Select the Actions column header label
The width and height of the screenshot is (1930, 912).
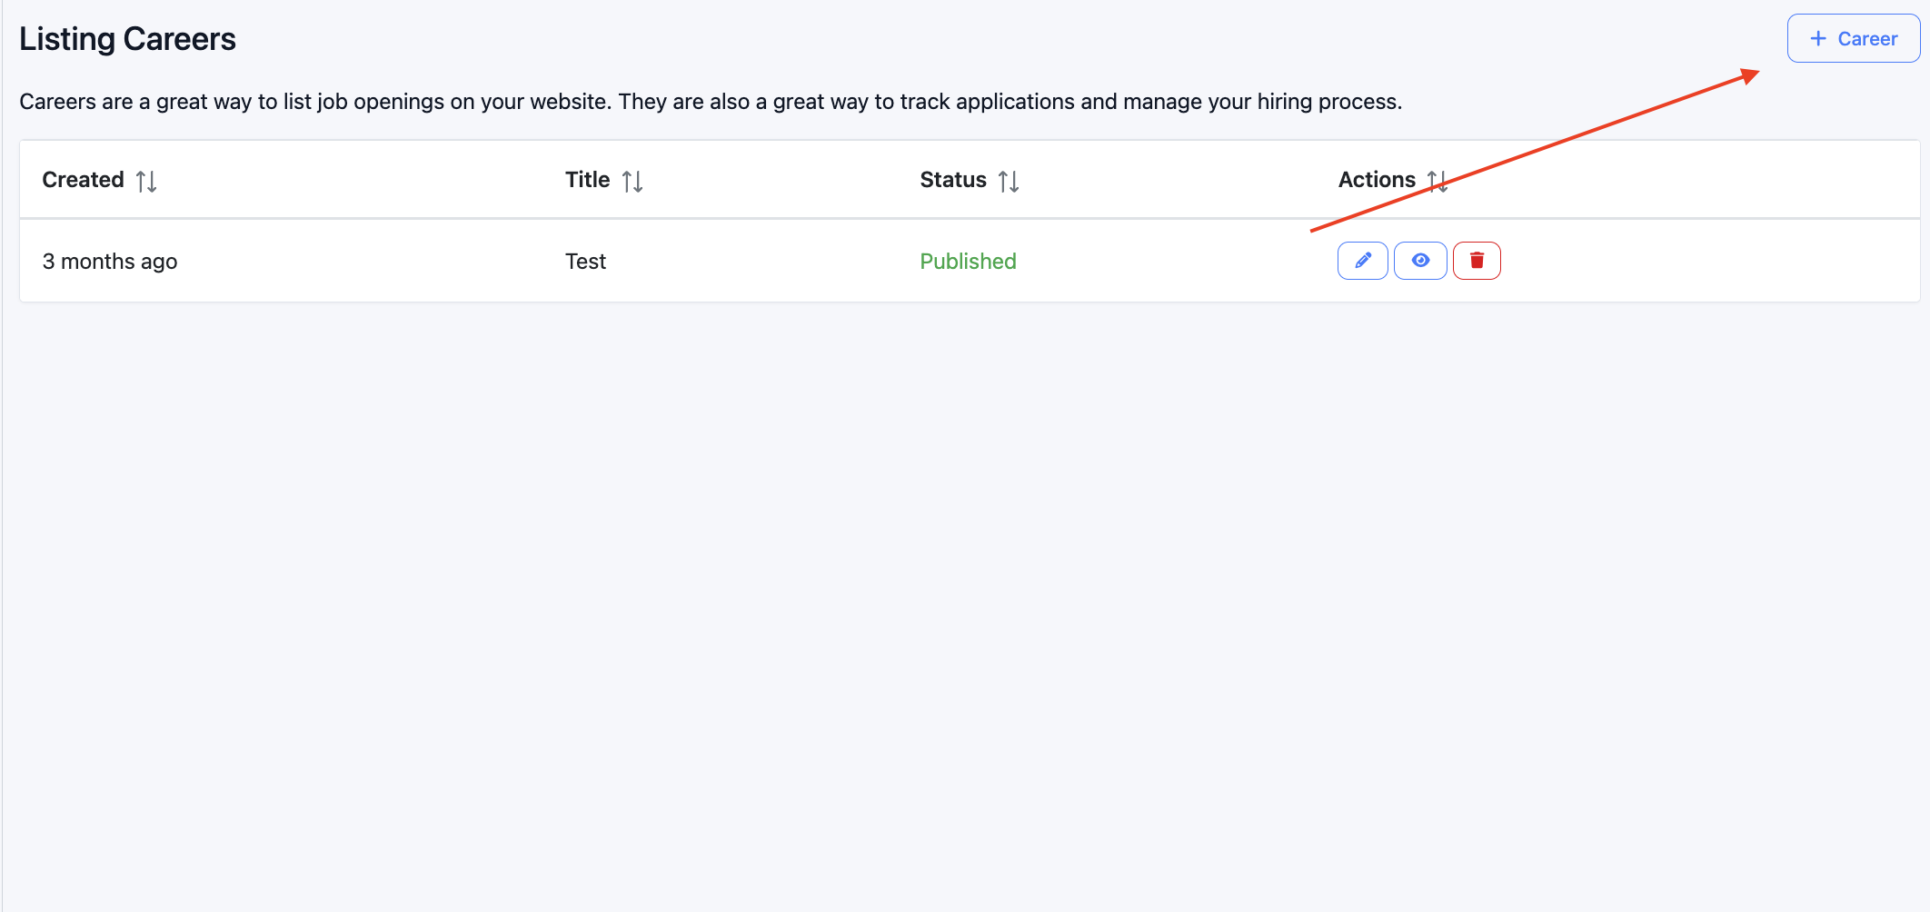click(1377, 180)
